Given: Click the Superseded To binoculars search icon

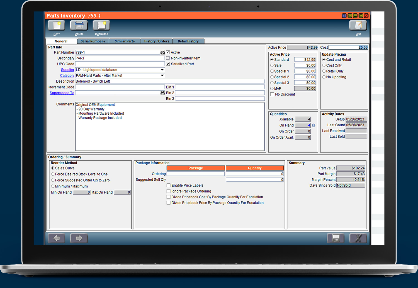Looking at the screenshot, I should click(162, 93).
